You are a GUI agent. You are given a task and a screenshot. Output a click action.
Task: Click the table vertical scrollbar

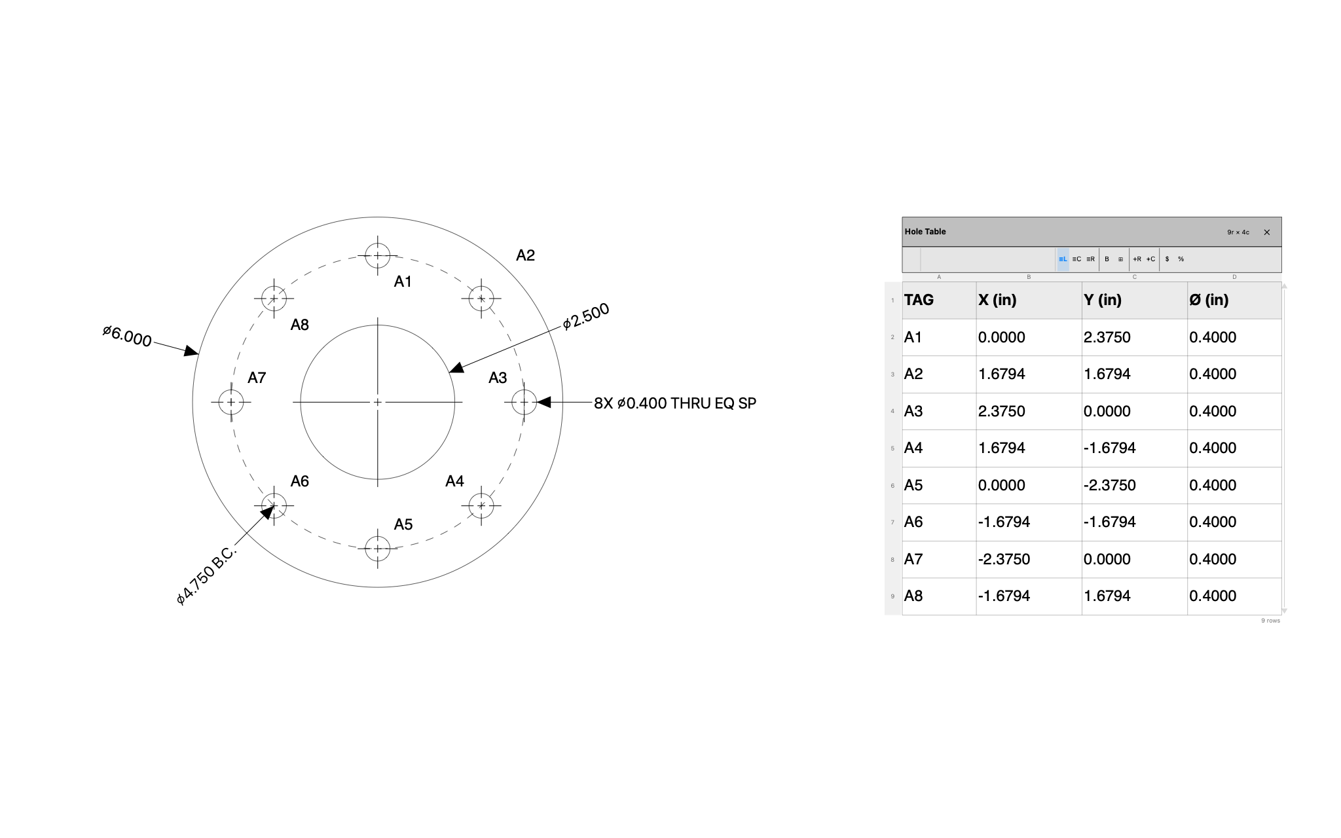pyautogui.click(x=1284, y=448)
